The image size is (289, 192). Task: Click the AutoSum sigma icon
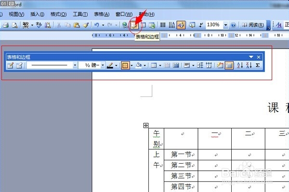tap(258, 65)
